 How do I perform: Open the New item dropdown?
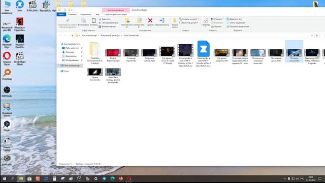189,19
